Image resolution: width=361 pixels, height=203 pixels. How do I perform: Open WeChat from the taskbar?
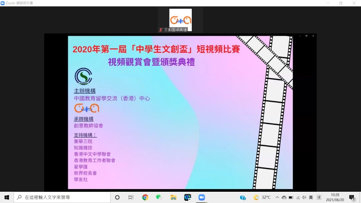point(159,197)
